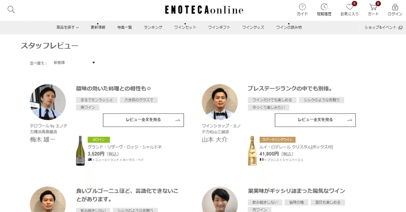Open the カート shopping cart icon

coord(373,10)
